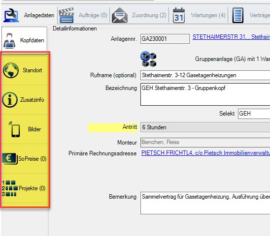Screen dimensions: 270x236
Task: Click the Anlagennr. field GA230001
Action: (x=165, y=39)
